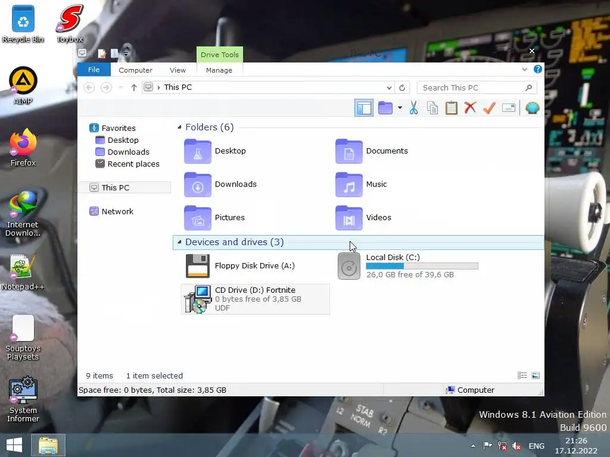Image resolution: width=610 pixels, height=457 pixels.
Task: Click Local Disk C usage bar
Action: point(422,266)
